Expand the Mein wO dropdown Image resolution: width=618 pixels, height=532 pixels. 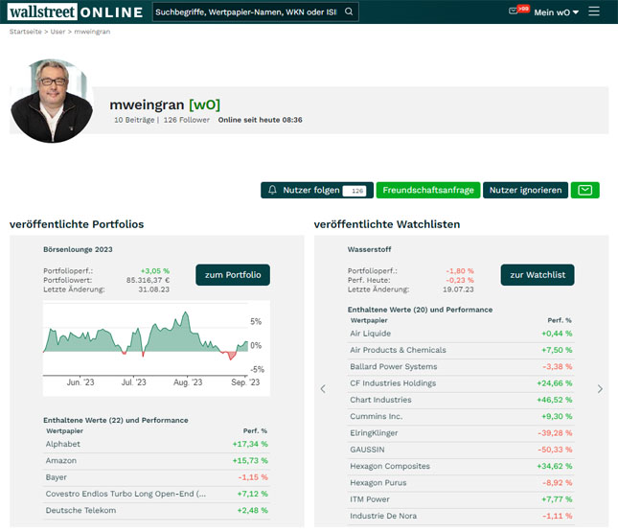556,12
